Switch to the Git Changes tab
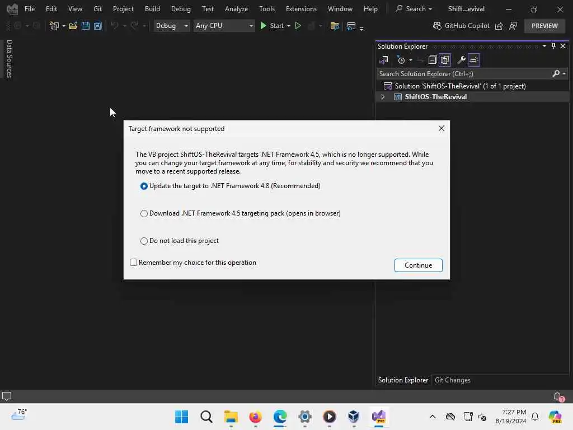 pyautogui.click(x=452, y=380)
